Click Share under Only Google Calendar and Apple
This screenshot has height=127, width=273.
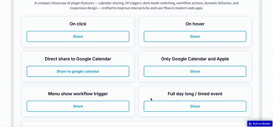[x=195, y=72]
